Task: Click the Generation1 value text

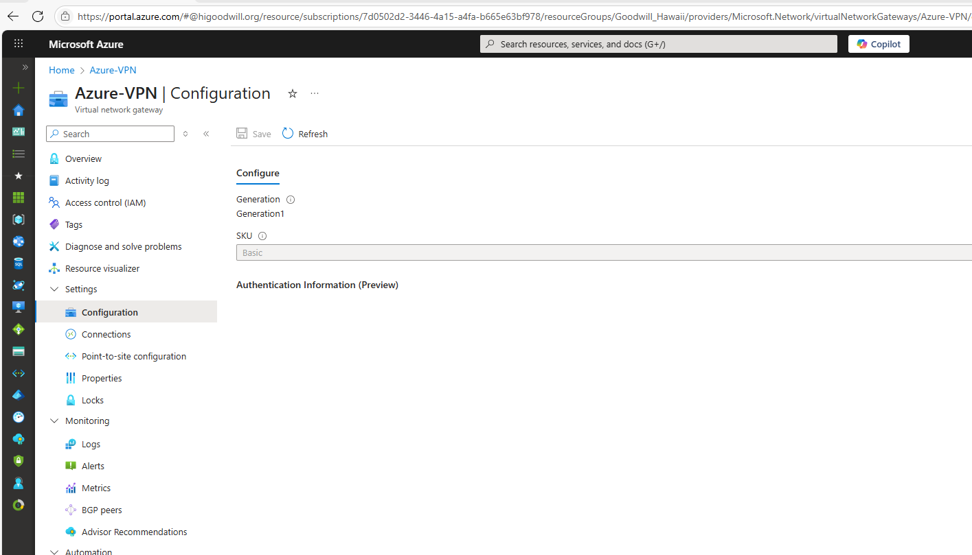Action: [260, 214]
